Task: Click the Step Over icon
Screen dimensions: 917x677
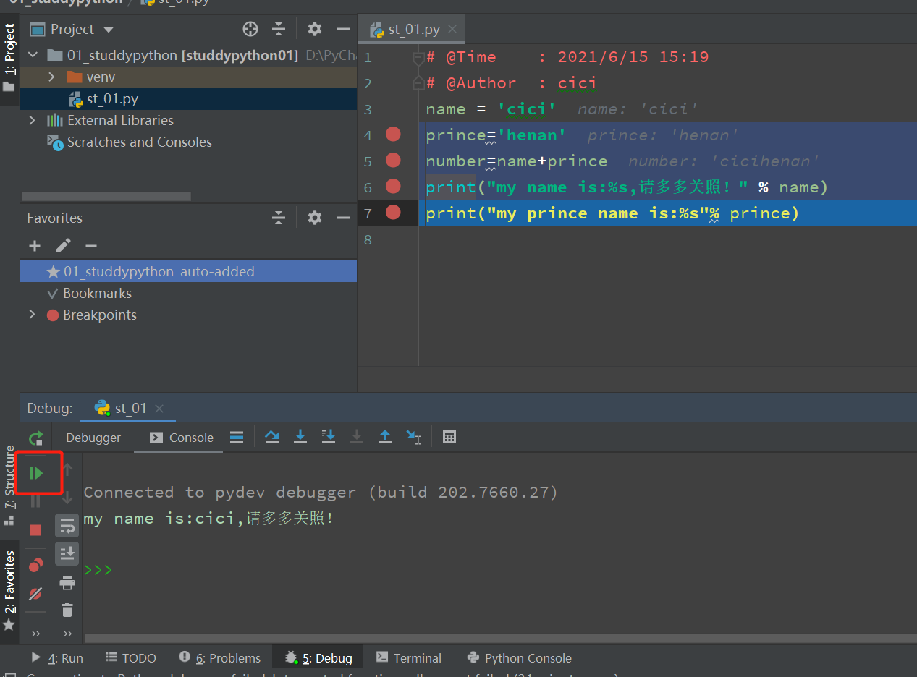Action: tap(272, 437)
